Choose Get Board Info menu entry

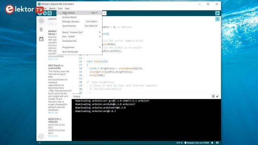pos(80,41)
